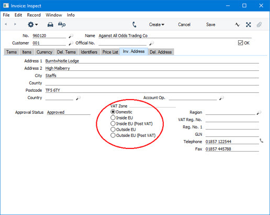Select Inside EU VAT zone
This screenshot has height=215, width=270.
113,117
